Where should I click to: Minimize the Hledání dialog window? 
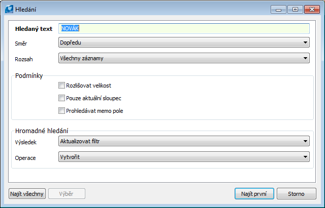pos(279,9)
